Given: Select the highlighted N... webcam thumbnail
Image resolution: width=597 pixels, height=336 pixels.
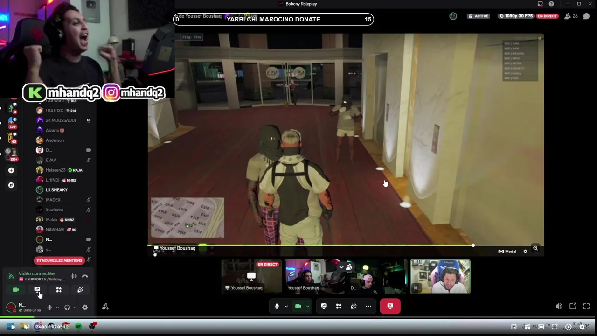Looking at the screenshot, I should click(x=440, y=277).
